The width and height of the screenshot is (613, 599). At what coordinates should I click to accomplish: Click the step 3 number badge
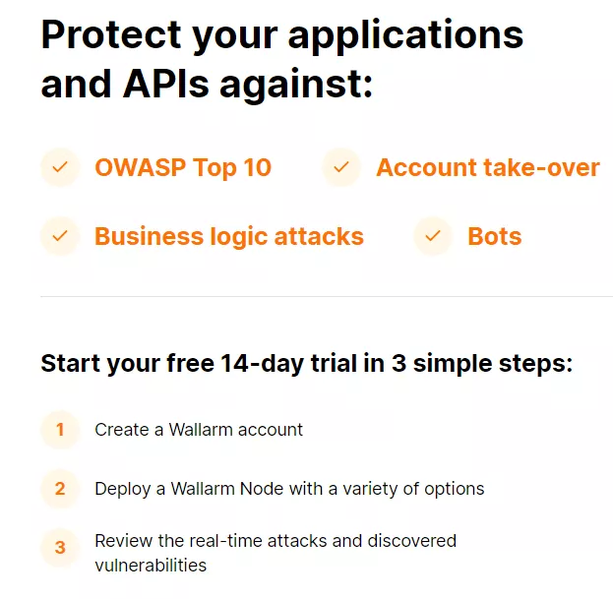point(60,548)
